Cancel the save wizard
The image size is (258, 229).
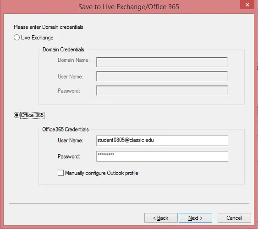coord(234,218)
